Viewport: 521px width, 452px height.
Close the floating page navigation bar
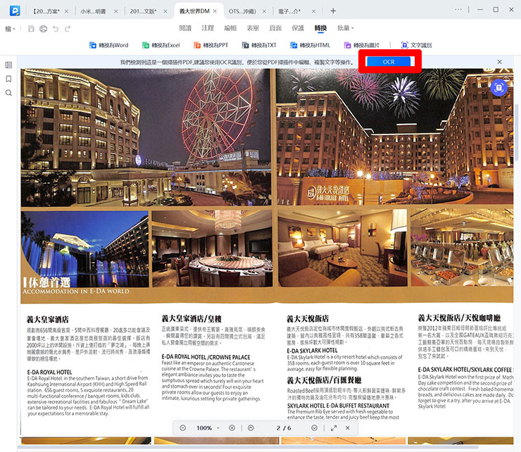pos(348,428)
